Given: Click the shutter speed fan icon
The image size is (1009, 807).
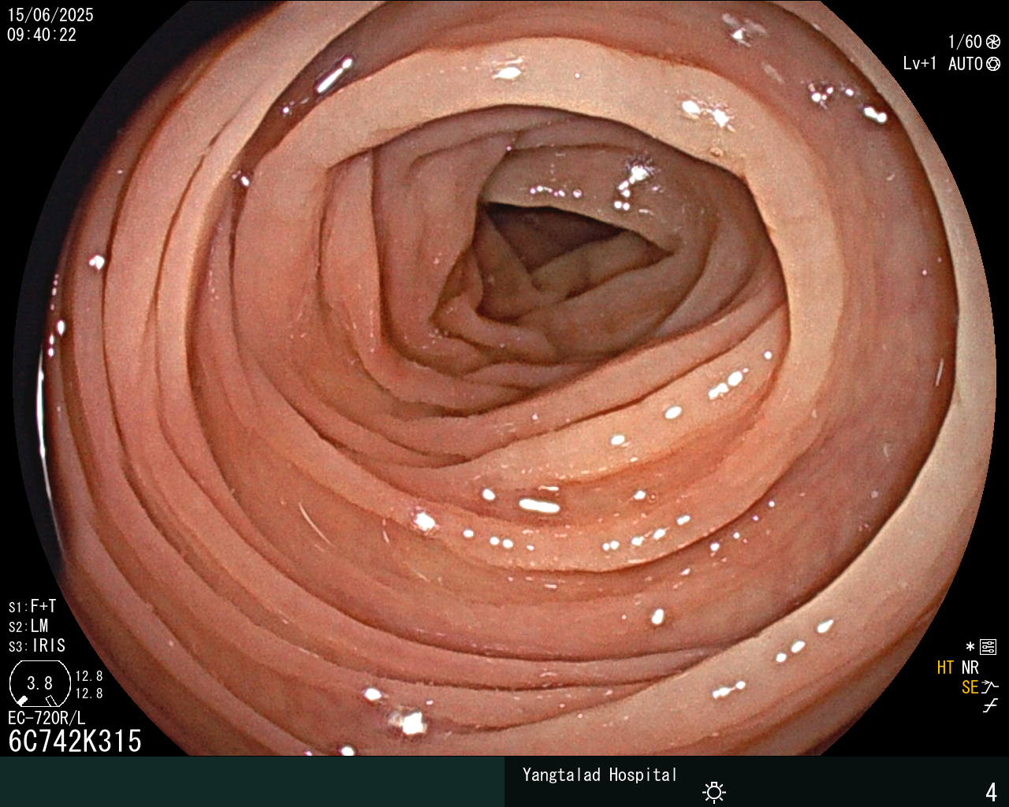Looking at the screenshot, I should tap(993, 42).
